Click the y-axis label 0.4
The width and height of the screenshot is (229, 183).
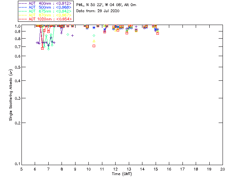[x=18, y=81]
